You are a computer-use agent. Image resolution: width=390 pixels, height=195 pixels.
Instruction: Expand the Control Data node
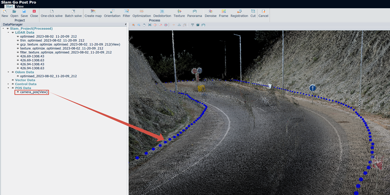tap(8, 84)
